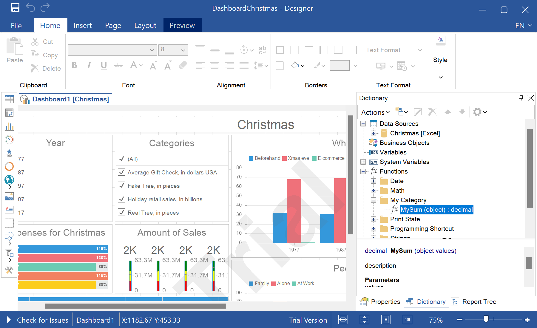Switch to the Insert ribbon tab
This screenshot has width=537, height=328.
tap(83, 26)
